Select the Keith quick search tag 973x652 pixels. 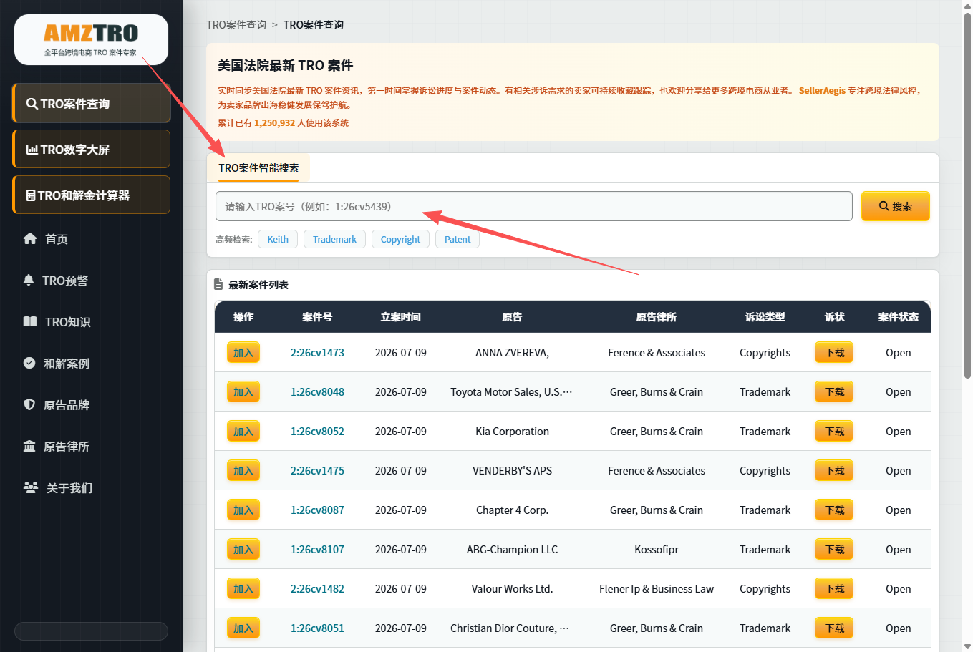point(278,239)
